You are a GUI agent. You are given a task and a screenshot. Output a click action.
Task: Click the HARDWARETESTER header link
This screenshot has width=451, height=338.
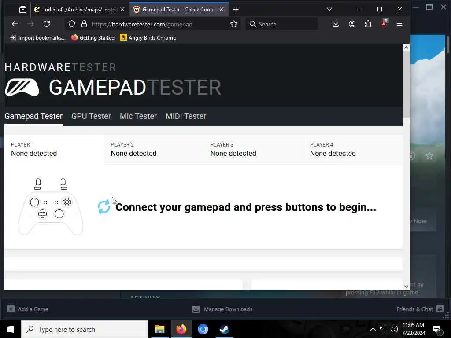pyautogui.click(x=60, y=67)
